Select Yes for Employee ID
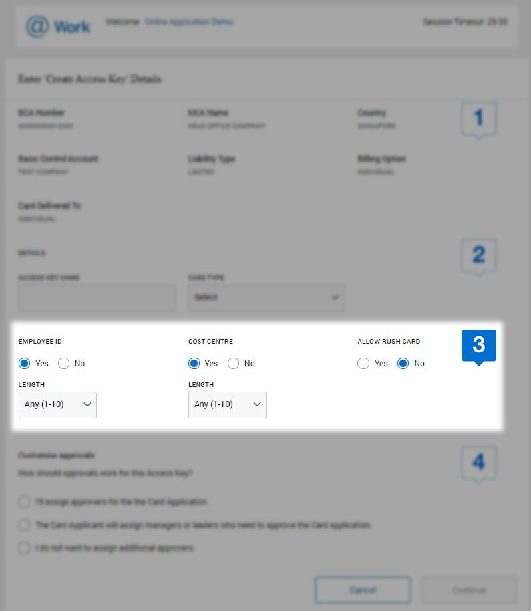The height and width of the screenshot is (611, 531). point(23,363)
